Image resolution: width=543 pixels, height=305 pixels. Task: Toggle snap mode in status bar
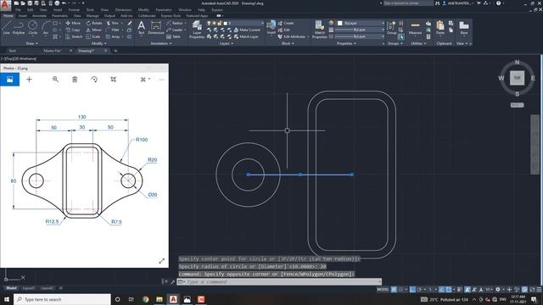tap(401, 290)
